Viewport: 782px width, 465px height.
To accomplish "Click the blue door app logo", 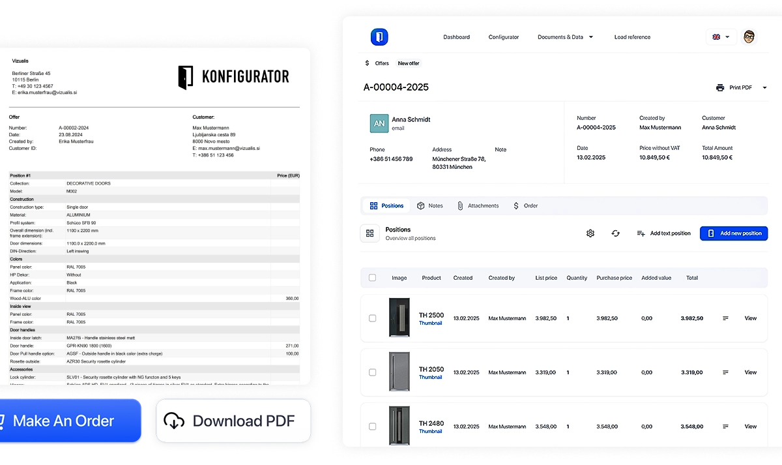I will [379, 37].
